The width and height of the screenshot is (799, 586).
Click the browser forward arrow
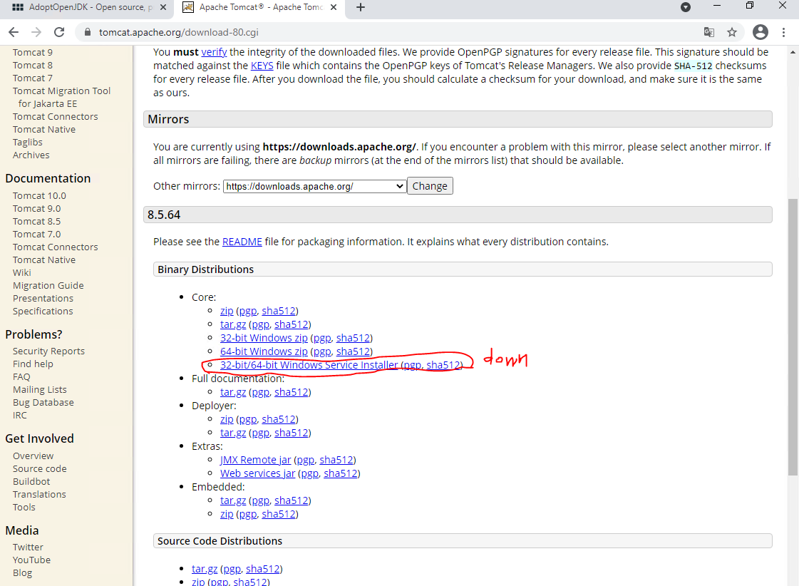pyautogui.click(x=36, y=32)
